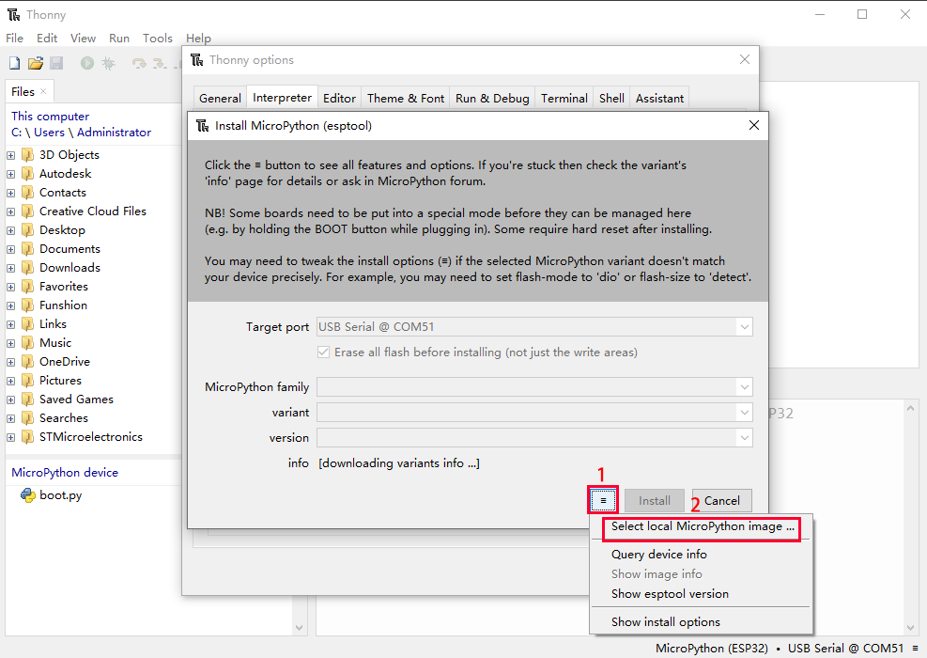Click the Cancel button
This screenshot has width=927, height=658.
[722, 501]
